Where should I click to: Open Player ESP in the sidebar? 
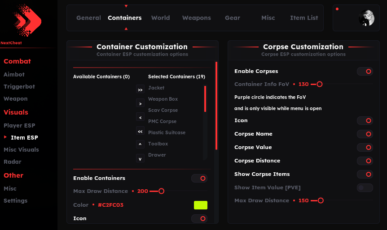tap(19, 126)
